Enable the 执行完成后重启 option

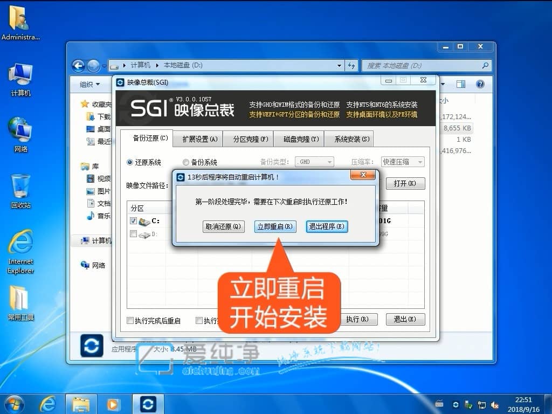click(x=130, y=320)
